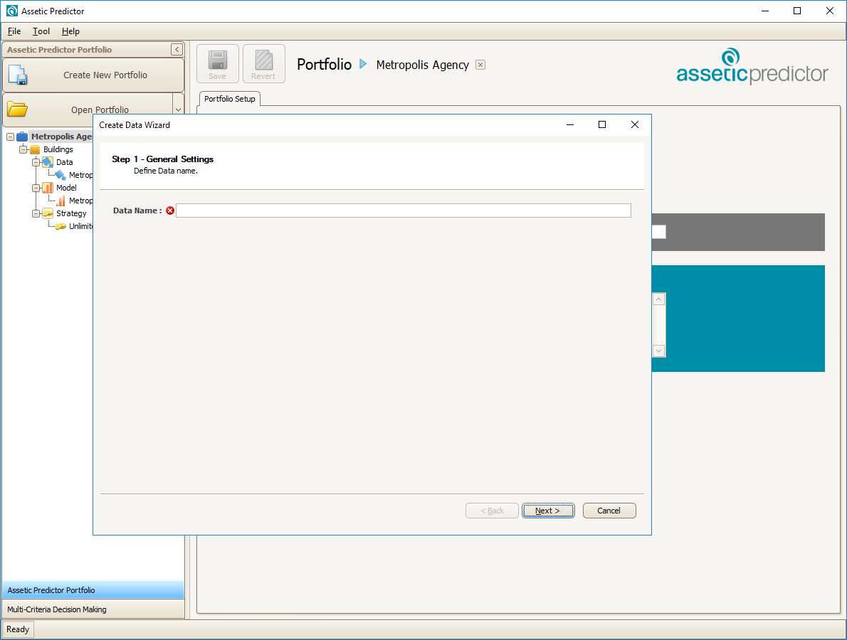Click the Open Portfolio folder icon
Screen dimensions: 847x640
click(17, 109)
